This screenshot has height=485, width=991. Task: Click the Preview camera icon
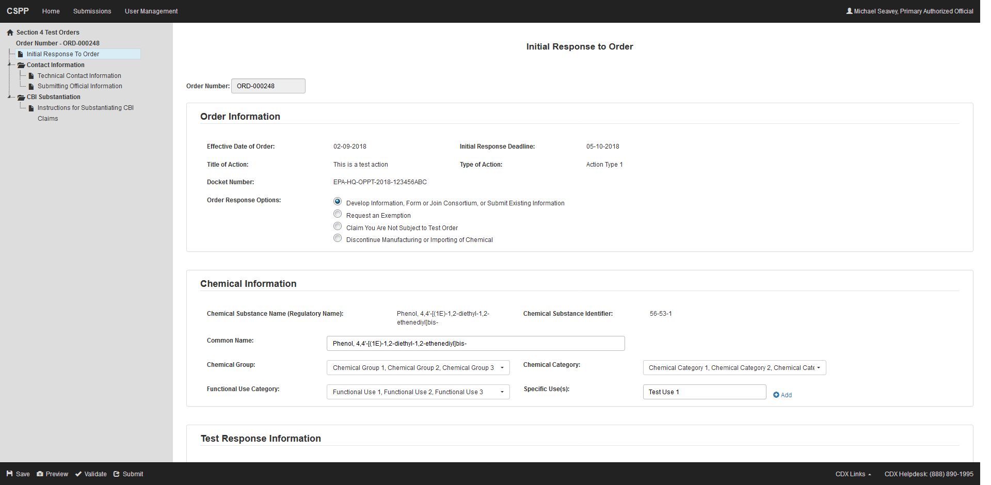[x=40, y=474]
